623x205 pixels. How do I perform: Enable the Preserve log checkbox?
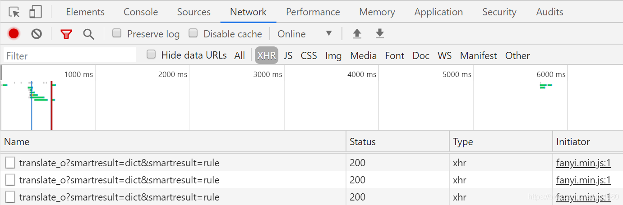117,33
